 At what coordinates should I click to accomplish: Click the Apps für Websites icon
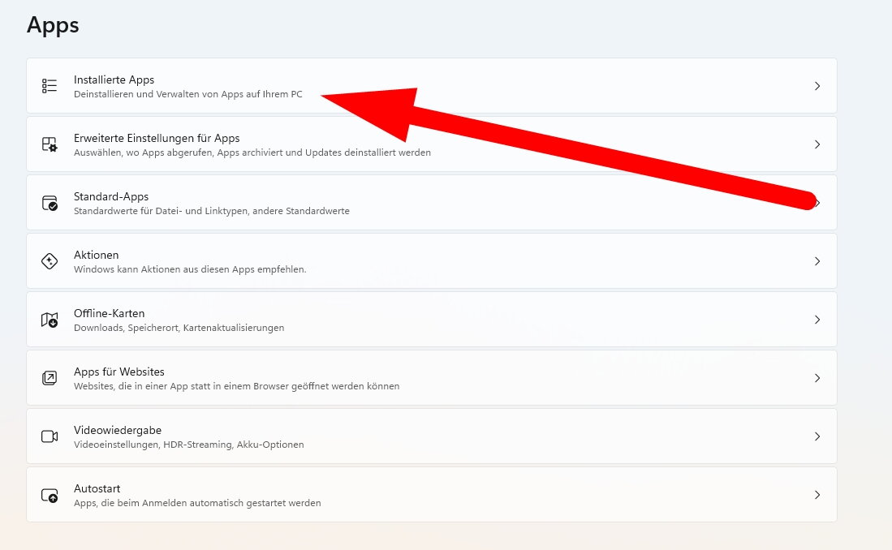tap(50, 378)
